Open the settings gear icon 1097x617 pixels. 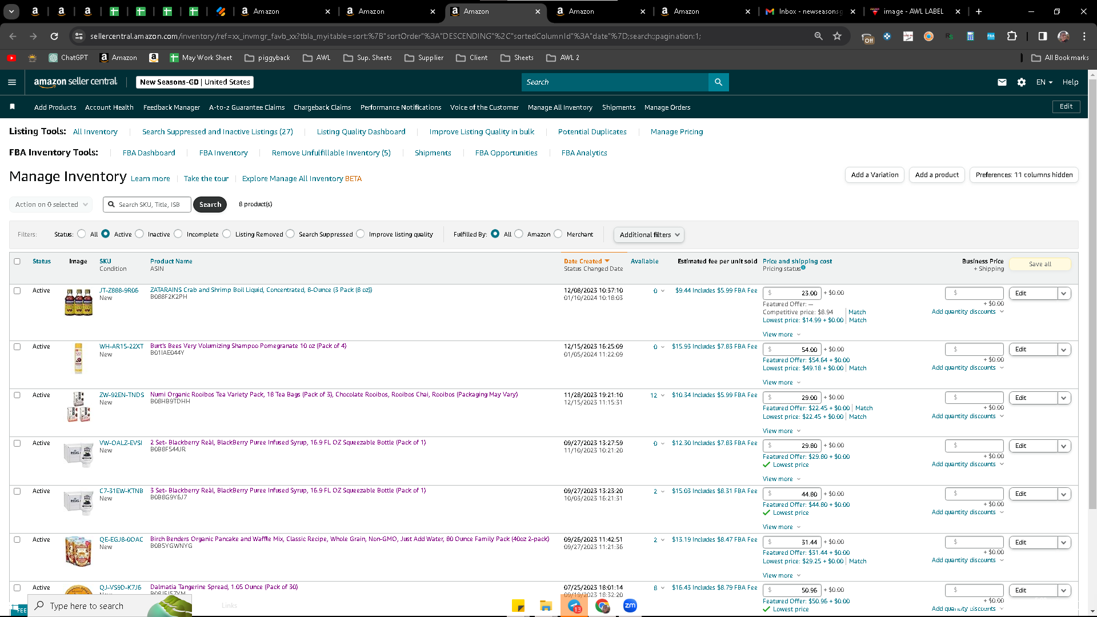1022,82
